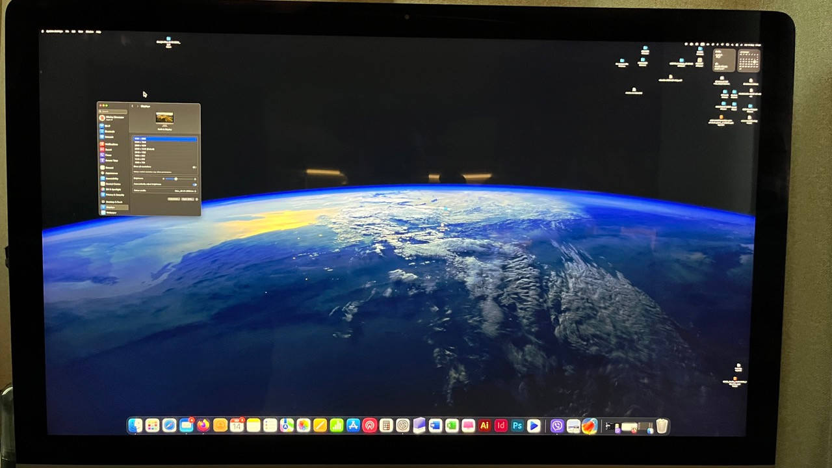Open Adobe InDesign from the Dock

pyautogui.click(x=500, y=426)
